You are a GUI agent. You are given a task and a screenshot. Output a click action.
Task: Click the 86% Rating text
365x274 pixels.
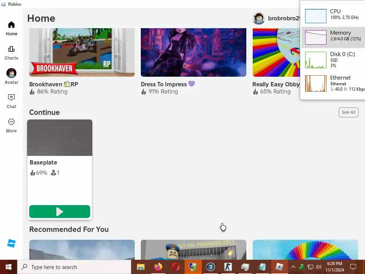[52, 92]
